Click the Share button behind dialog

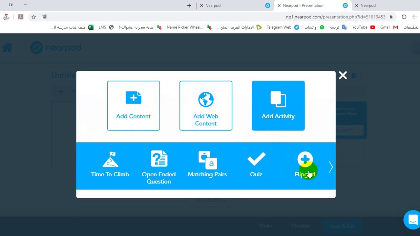click(x=265, y=226)
